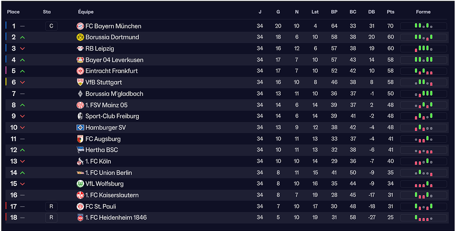456x231 pixels.
Task: Click the RB Leipzig club logo
Action: coord(80,48)
